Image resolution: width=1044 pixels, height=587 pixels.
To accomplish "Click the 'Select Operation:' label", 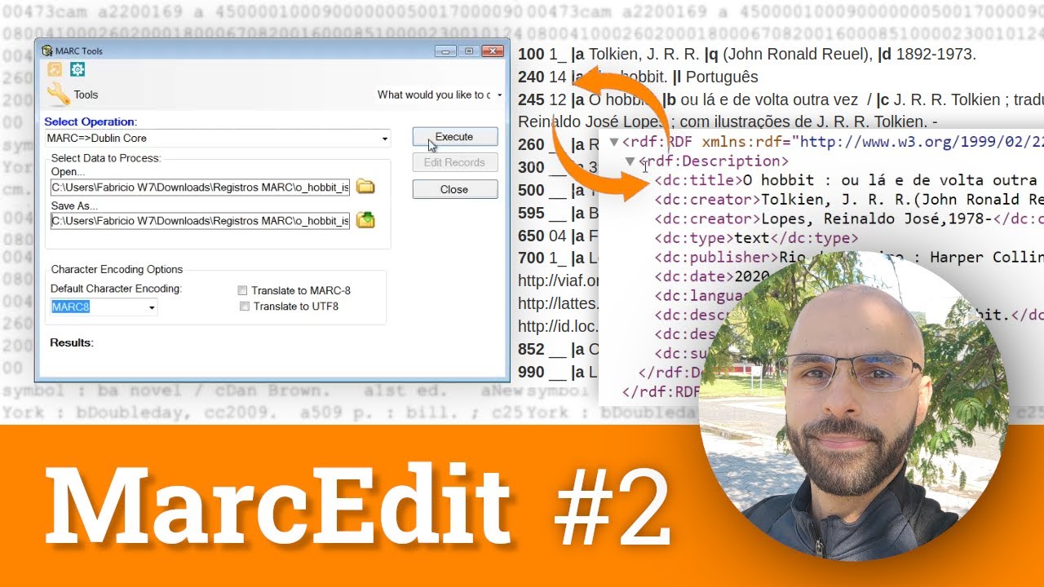I will click(91, 121).
